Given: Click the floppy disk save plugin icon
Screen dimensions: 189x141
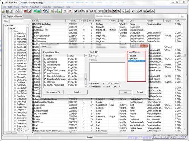Looking at the screenshot, I should point(7,11).
